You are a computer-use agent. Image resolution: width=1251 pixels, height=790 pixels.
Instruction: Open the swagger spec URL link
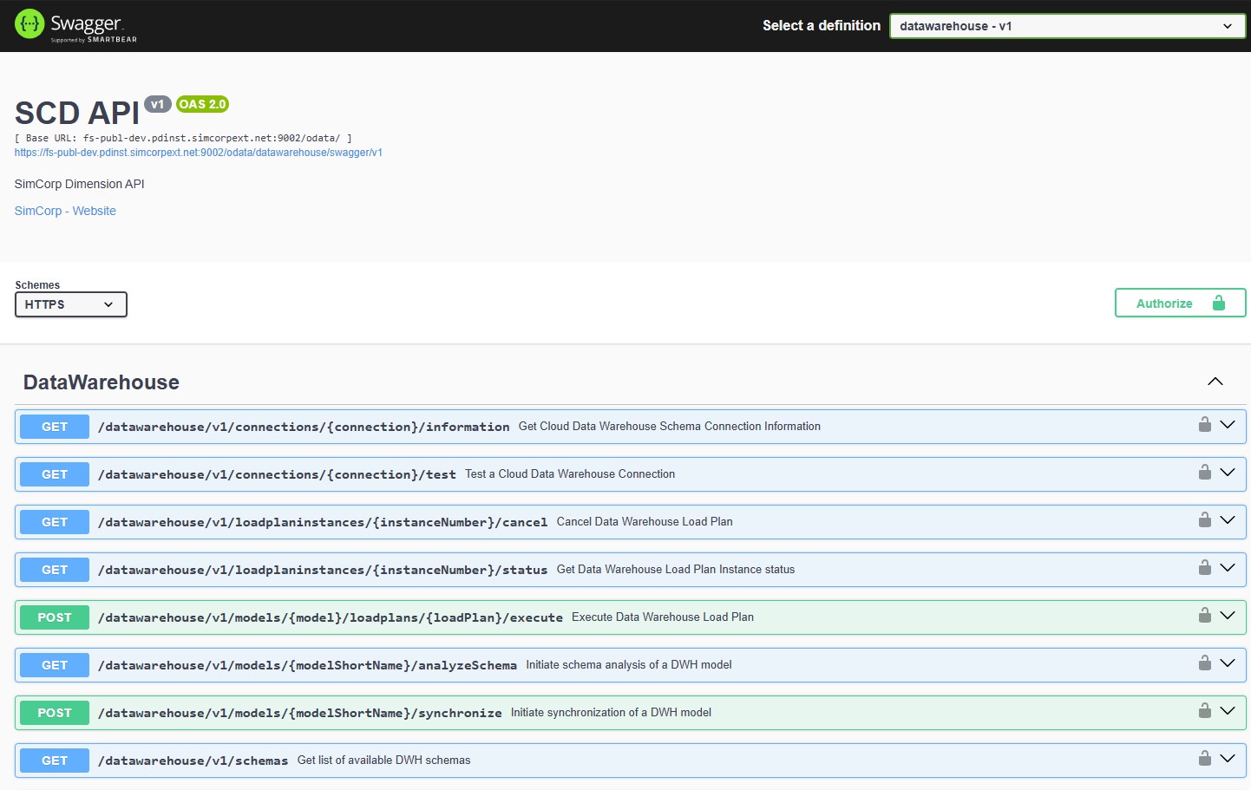(x=198, y=153)
